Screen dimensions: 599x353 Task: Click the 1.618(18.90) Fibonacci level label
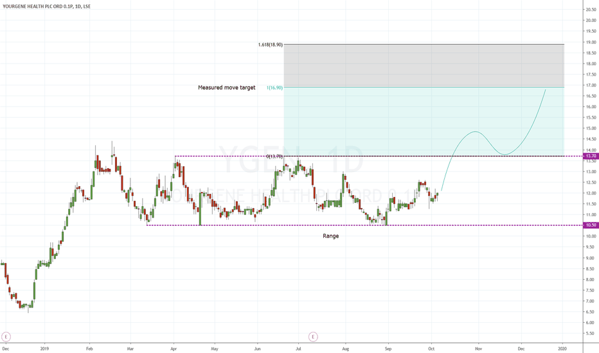coord(271,45)
